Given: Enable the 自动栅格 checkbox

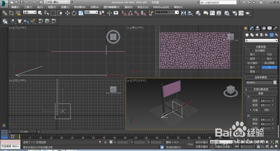Looking at the screenshot, I should pos(252,50).
